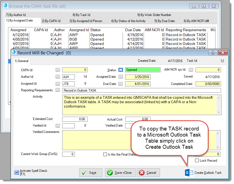Open the Assigned Id lookup ellipsis
The image size is (234, 184).
57,84
